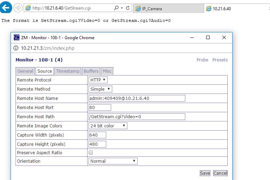Toggle the Preserve Aspect Ratio checkbox

click(91, 152)
